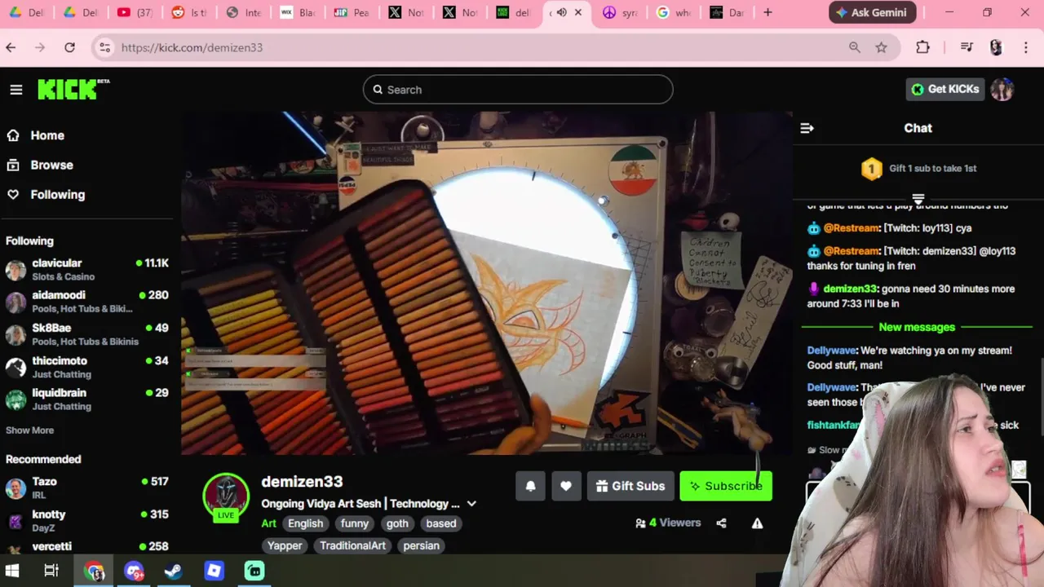The width and height of the screenshot is (1044, 587).
Task: Open demizen33 channel name link
Action: (302, 482)
